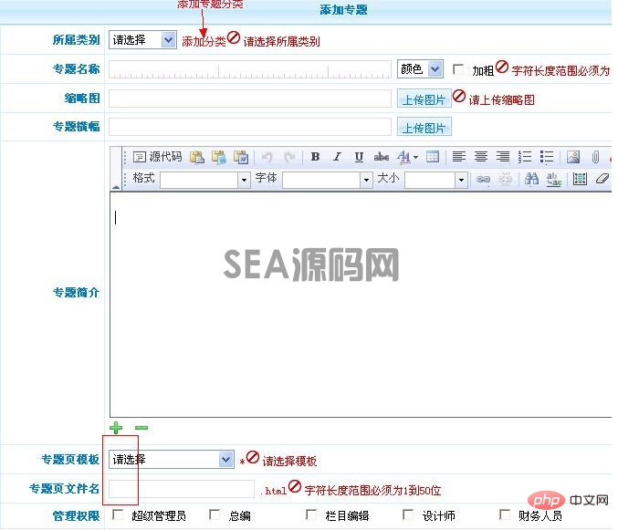Click the attachment paperclip icon
618x530 pixels.
coord(595,157)
